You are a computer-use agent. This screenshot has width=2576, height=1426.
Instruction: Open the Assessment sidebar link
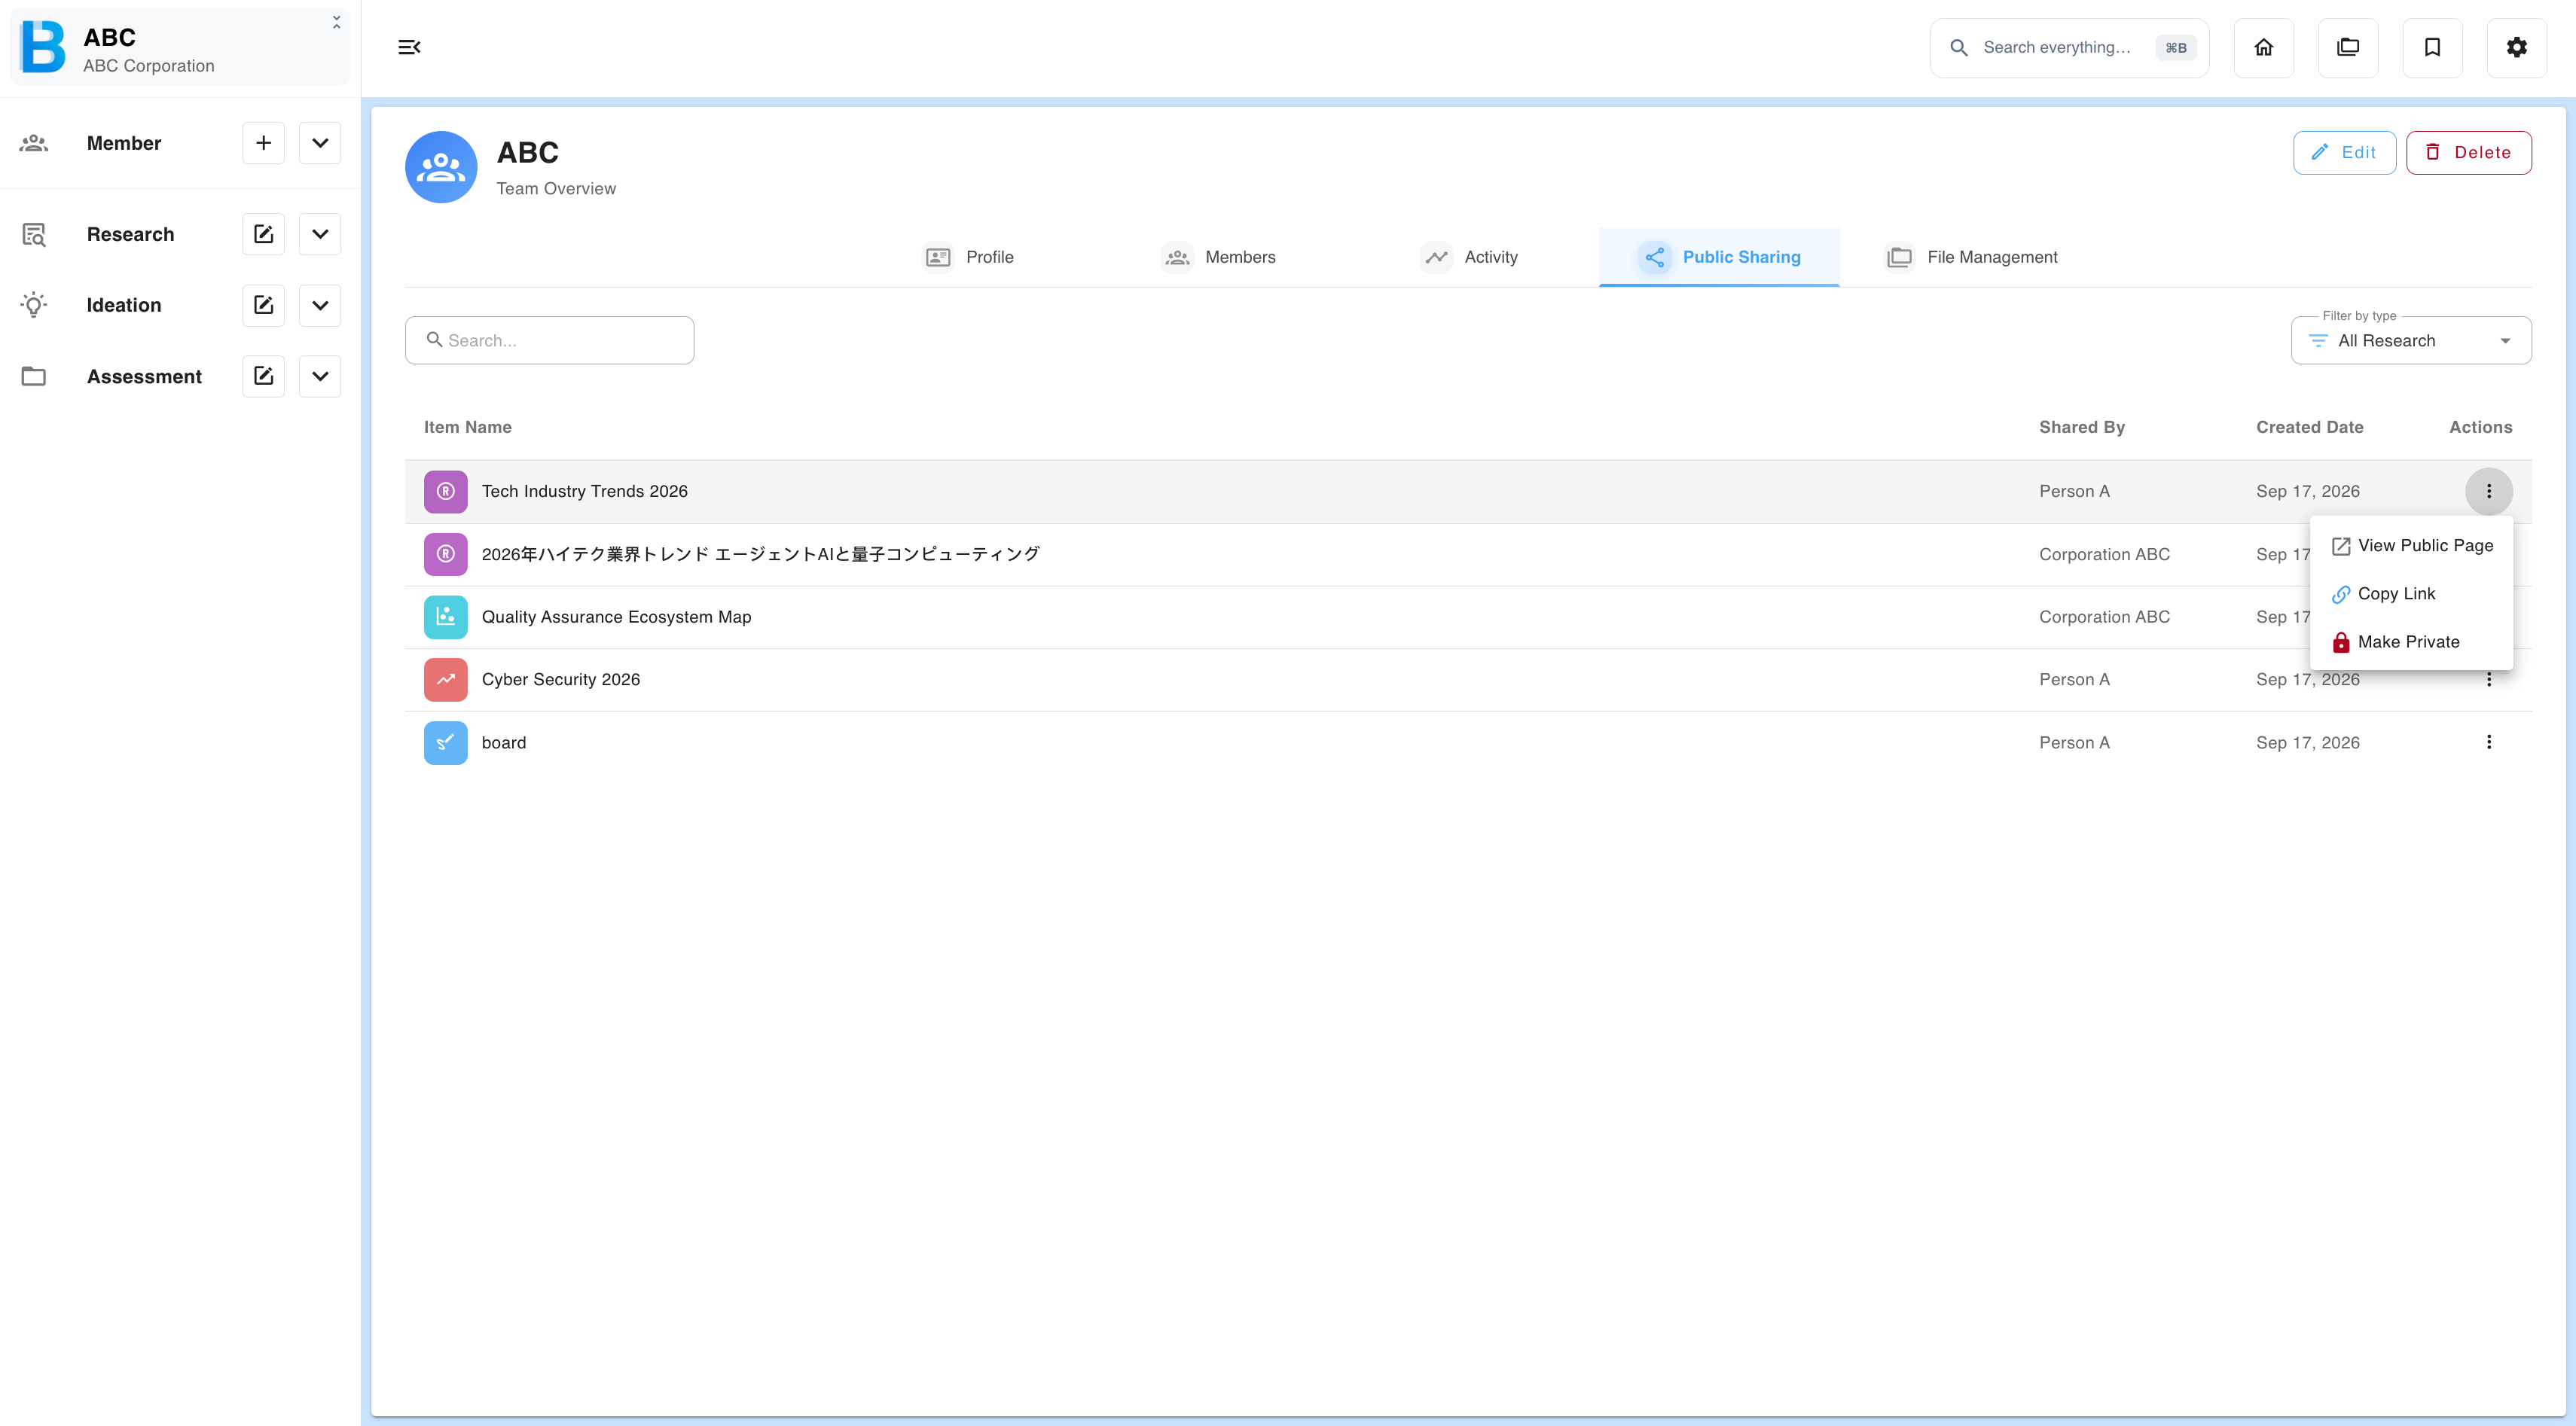click(x=144, y=376)
